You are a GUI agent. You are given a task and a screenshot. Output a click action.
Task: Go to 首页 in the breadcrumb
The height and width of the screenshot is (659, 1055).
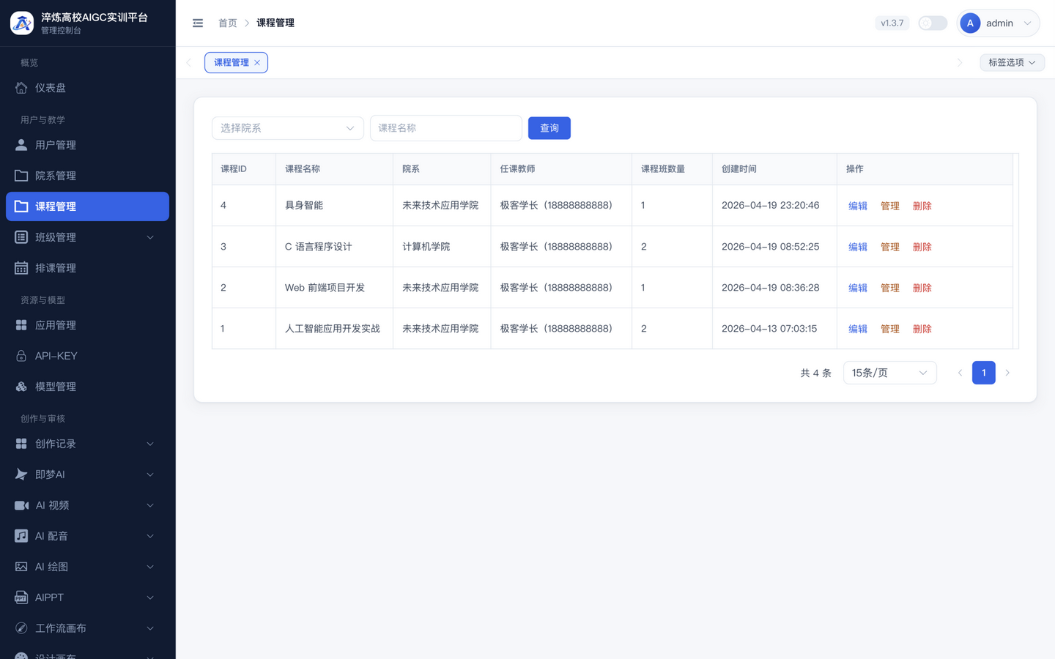228,23
